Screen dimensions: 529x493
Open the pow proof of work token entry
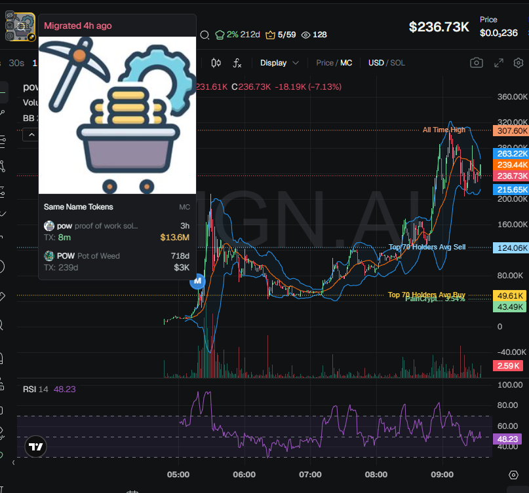point(92,225)
